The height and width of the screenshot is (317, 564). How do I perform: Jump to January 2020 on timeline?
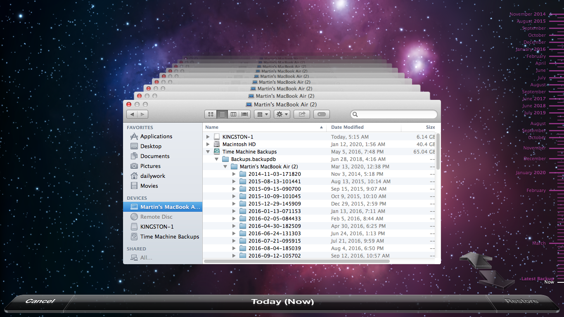[531, 173]
